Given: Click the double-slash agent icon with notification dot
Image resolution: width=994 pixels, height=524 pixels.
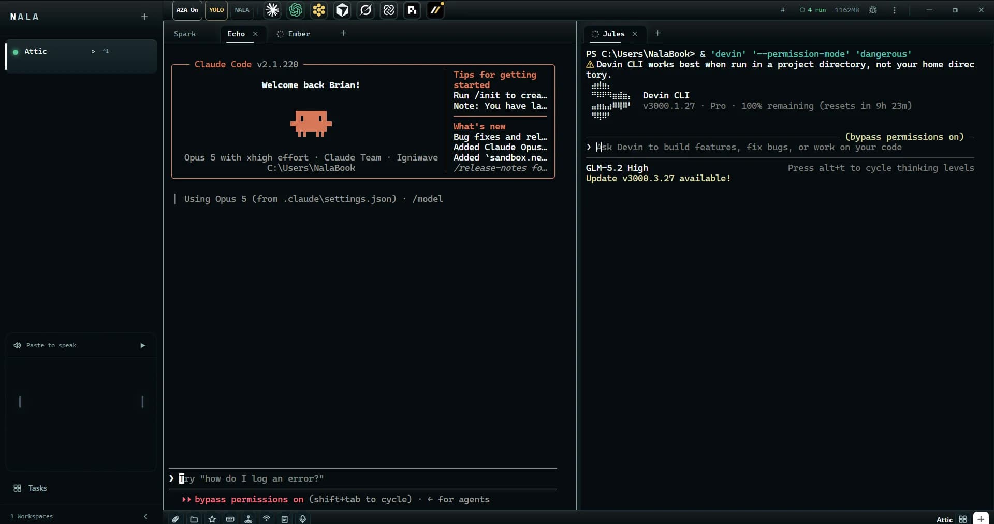Looking at the screenshot, I should pos(435,10).
